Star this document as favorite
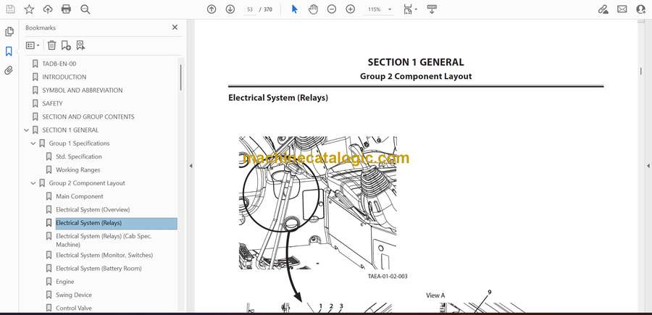Image resolution: width=652 pixels, height=315 pixels. (x=29, y=9)
